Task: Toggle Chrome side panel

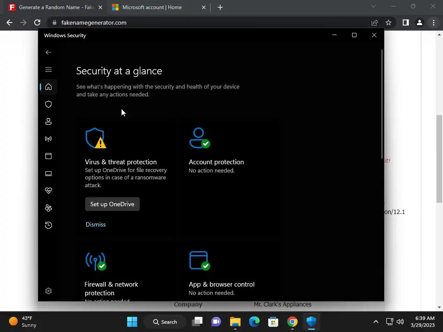Action: (406, 22)
